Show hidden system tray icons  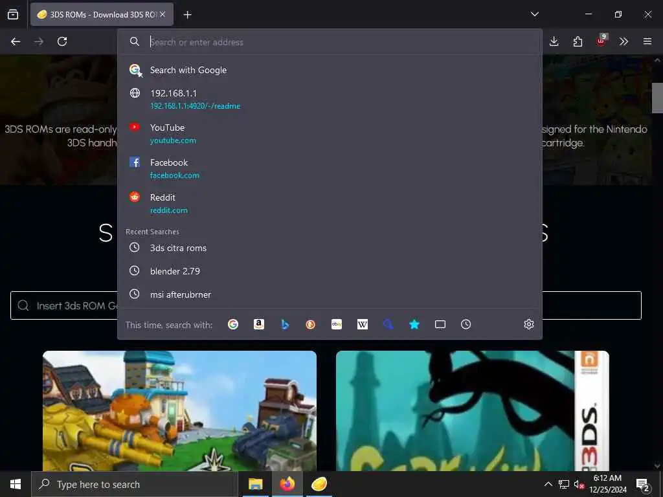[548, 484]
